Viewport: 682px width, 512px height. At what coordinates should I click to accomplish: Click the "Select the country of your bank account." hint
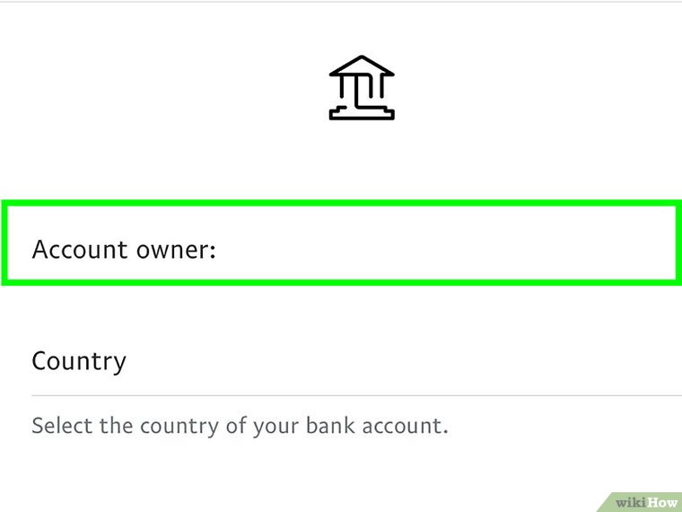tap(240, 424)
